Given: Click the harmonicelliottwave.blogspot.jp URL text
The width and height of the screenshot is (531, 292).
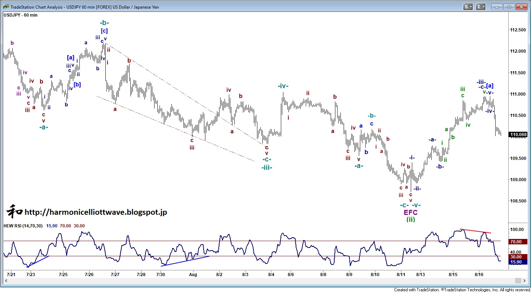Looking at the screenshot, I should 96,212.
